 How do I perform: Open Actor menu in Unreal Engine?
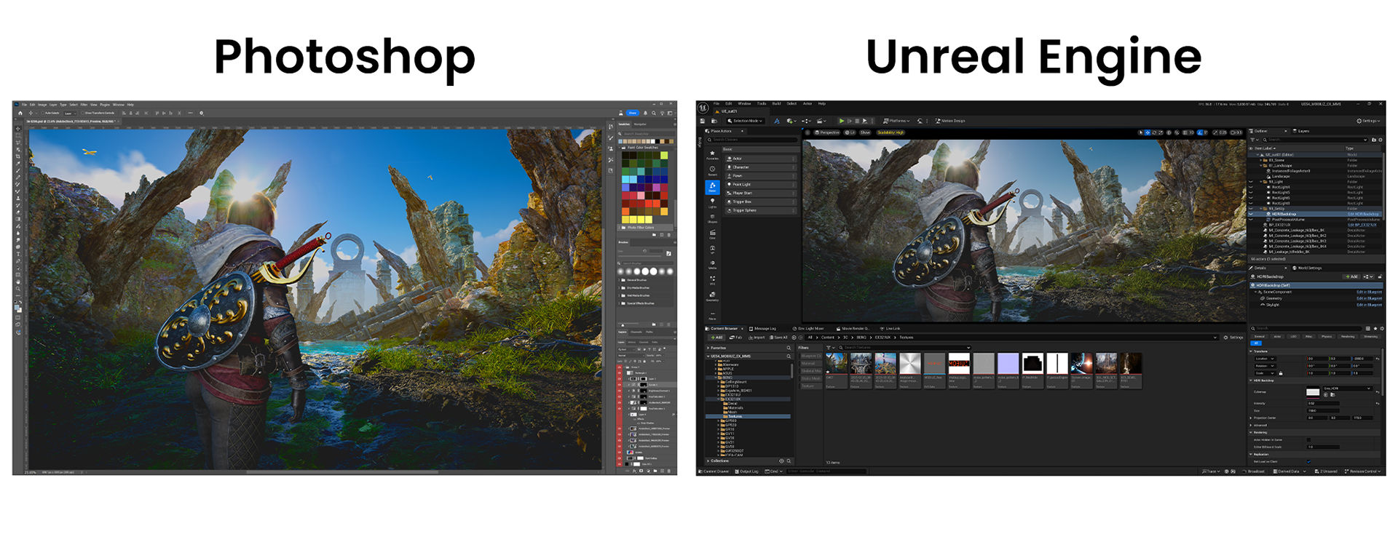(807, 103)
